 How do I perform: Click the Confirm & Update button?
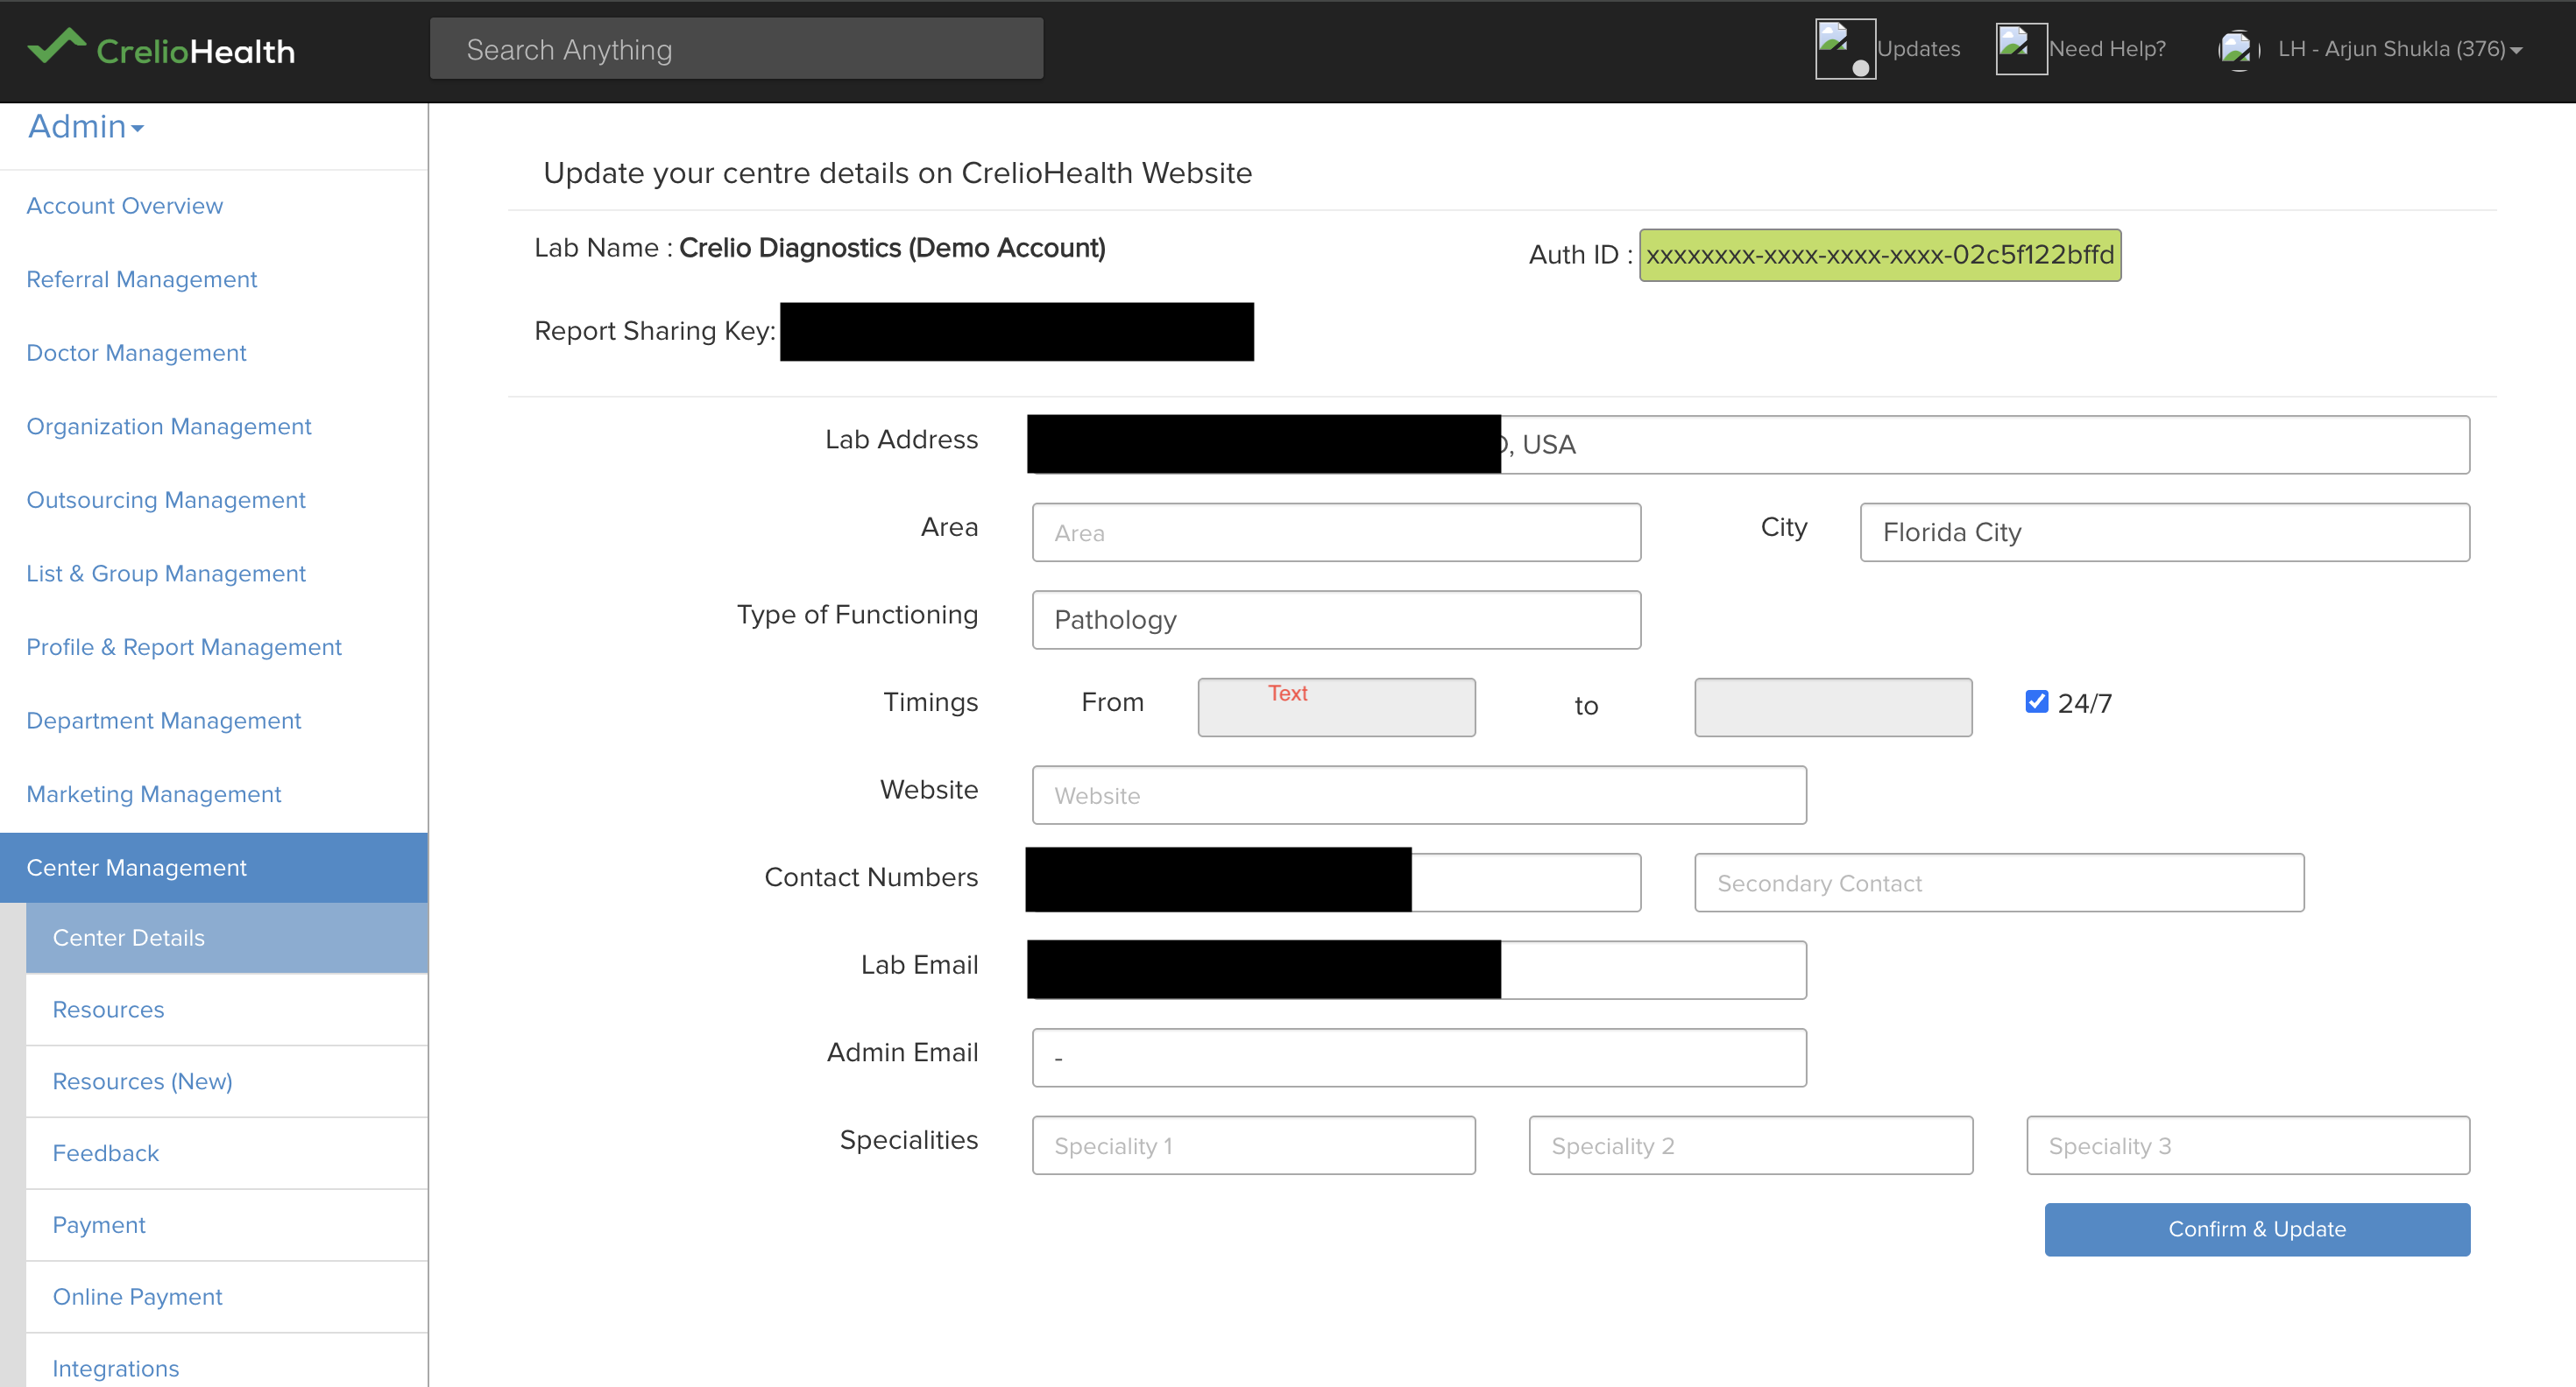(x=2257, y=1229)
